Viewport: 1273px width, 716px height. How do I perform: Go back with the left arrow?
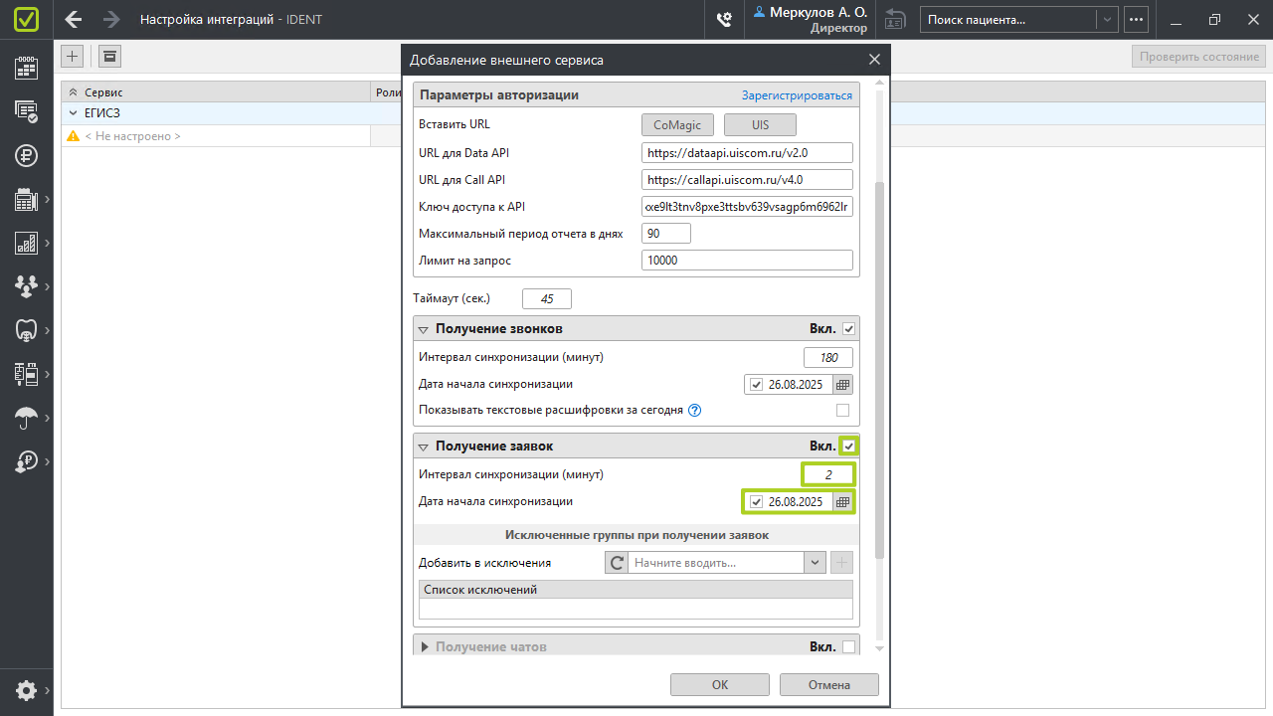(73, 19)
